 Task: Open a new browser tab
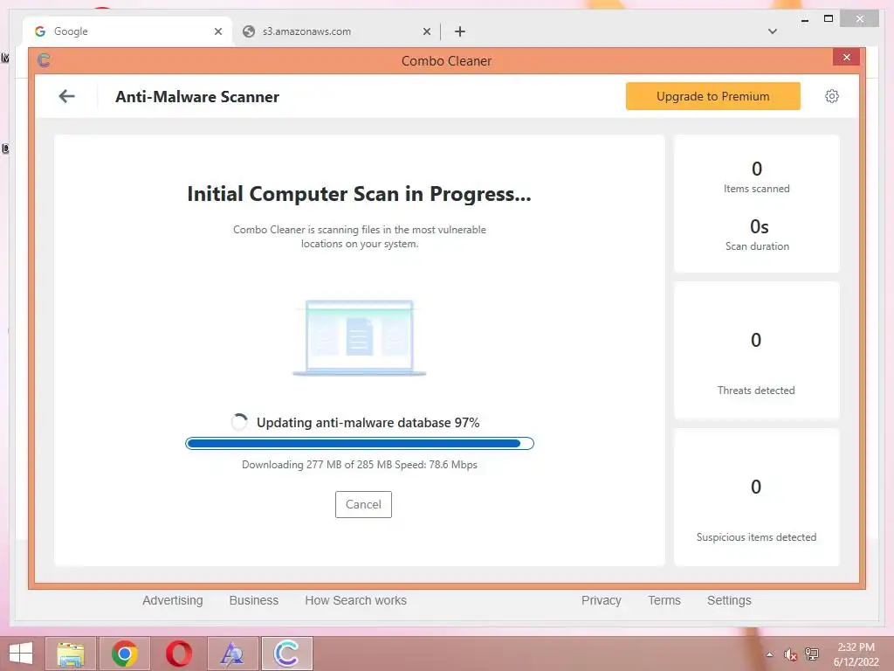pyautogui.click(x=459, y=31)
